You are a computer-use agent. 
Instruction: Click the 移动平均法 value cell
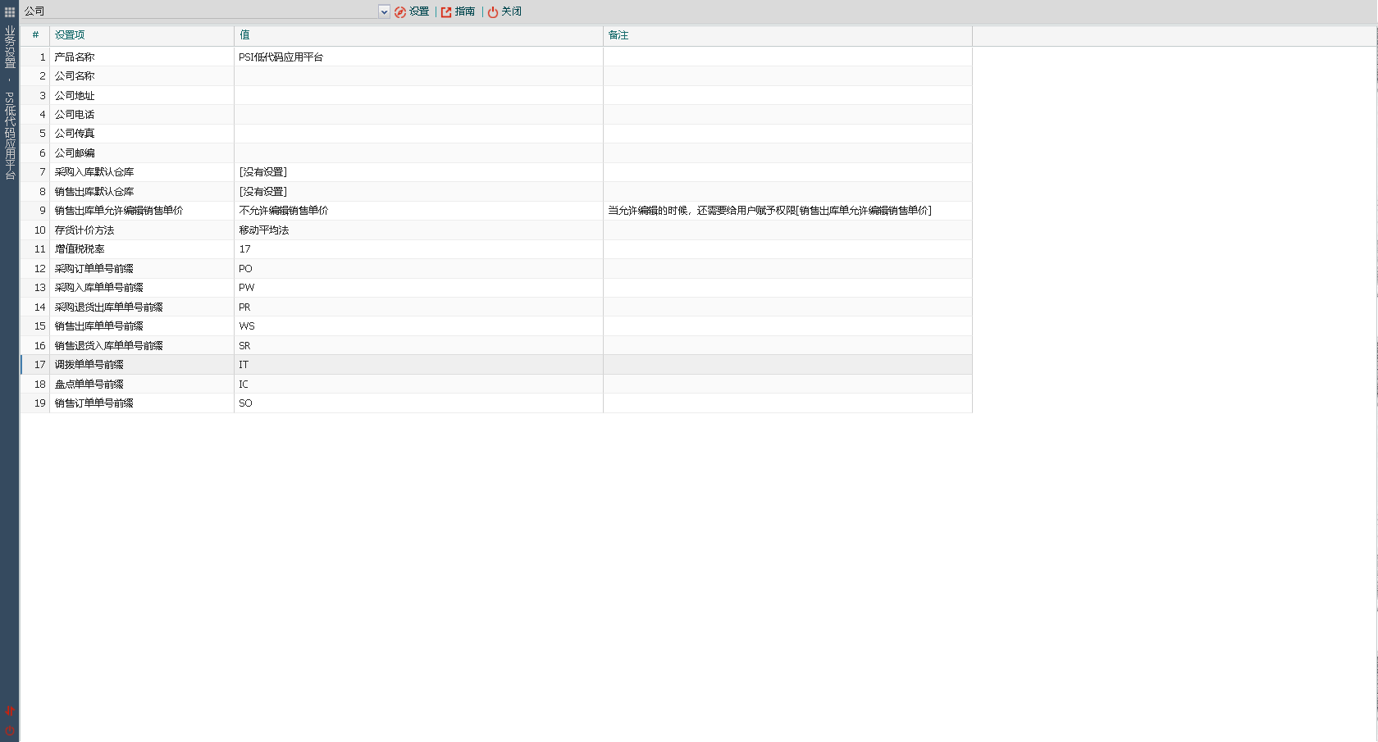[x=264, y=230]
